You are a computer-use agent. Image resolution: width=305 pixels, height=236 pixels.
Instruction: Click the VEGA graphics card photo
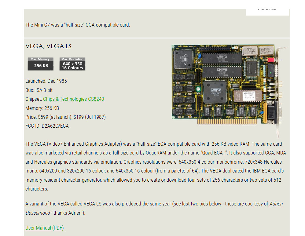point(229,92)
